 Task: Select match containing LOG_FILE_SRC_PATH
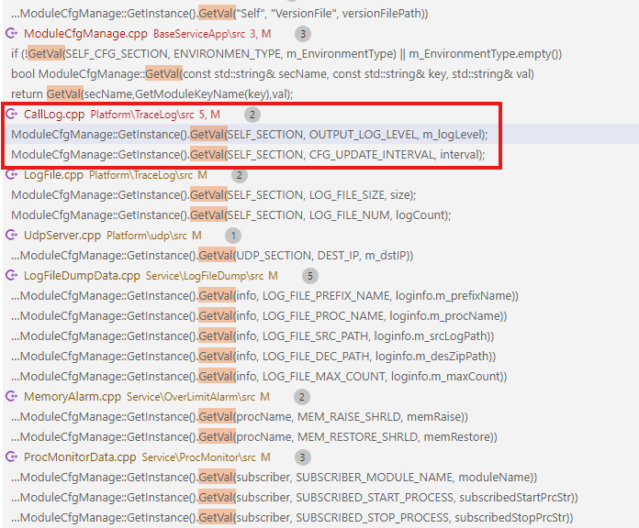[x=252, y=335]
